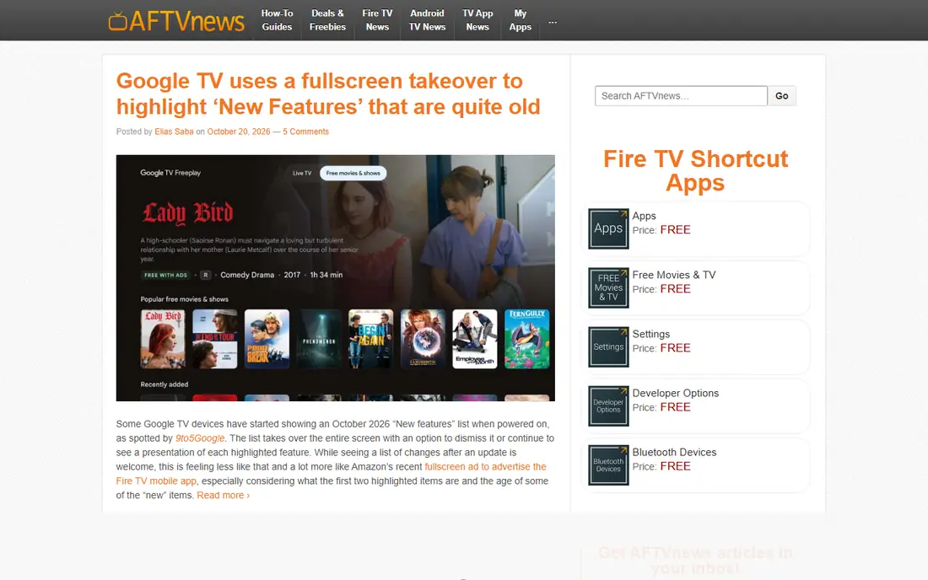This screenshot has width=928, height=580.
Task: Expand the more menu ellipsis
Action: [553, 22]
